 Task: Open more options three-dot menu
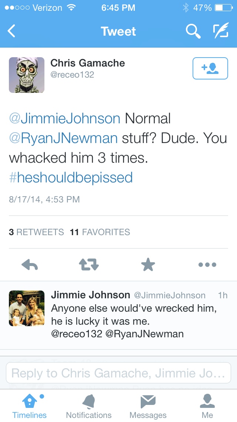[x=207, y=264]
